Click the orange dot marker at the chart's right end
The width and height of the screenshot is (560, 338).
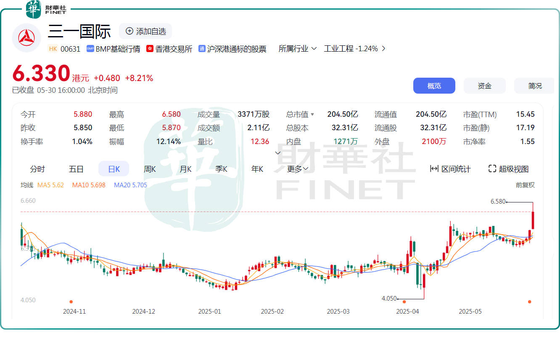[x=529, y=301]
